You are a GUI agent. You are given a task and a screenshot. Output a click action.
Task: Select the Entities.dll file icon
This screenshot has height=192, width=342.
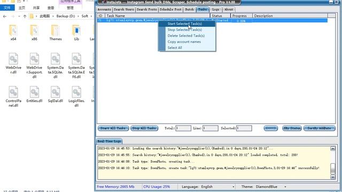34,92
